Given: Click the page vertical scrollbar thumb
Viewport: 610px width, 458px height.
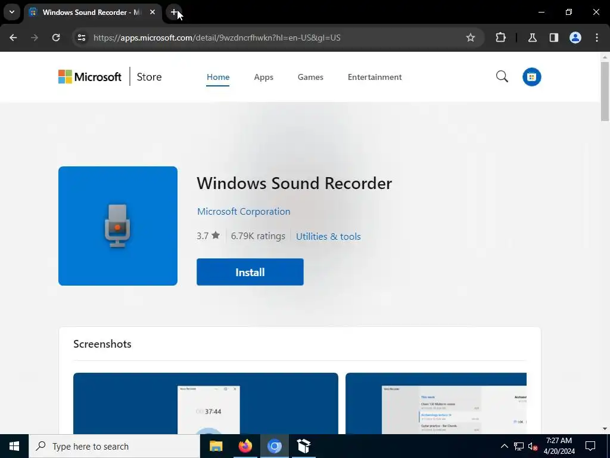Looking at the screenshot, I should pyautogui.click(x=605, y=91).
